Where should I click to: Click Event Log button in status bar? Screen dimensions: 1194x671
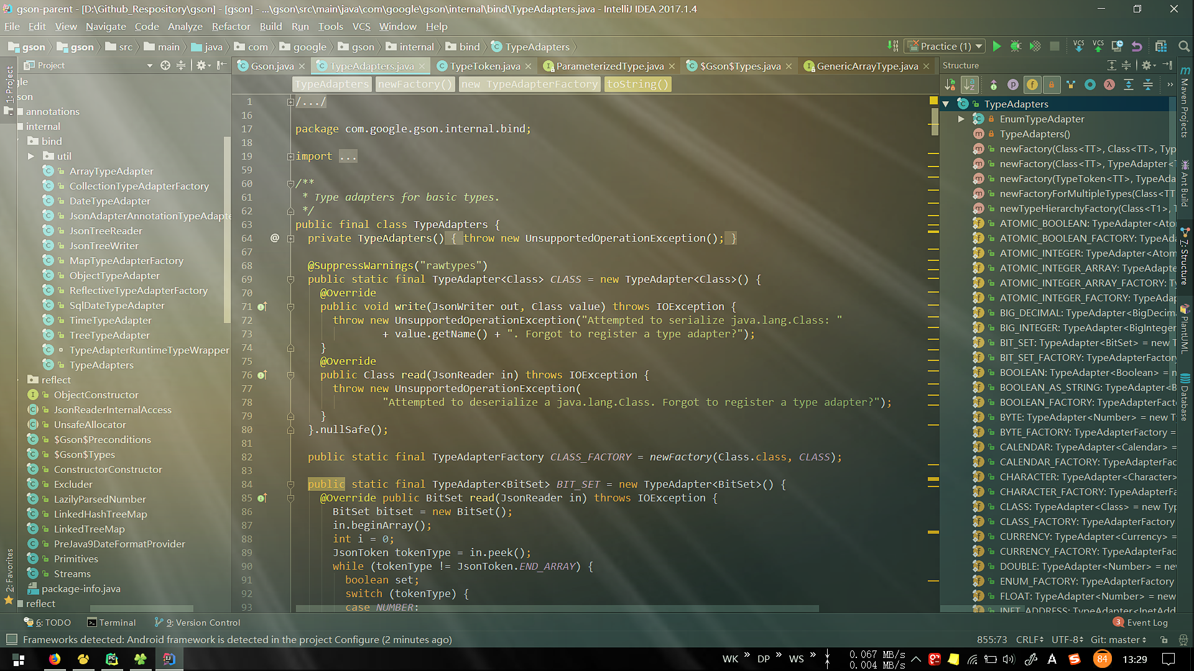[x=1141, y=623]
